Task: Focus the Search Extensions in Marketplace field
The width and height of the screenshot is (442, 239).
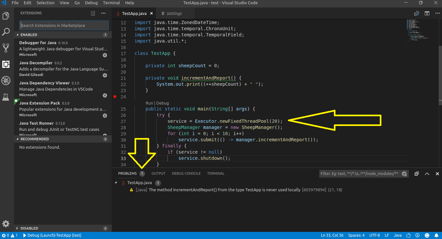Action: click(64, 25)
